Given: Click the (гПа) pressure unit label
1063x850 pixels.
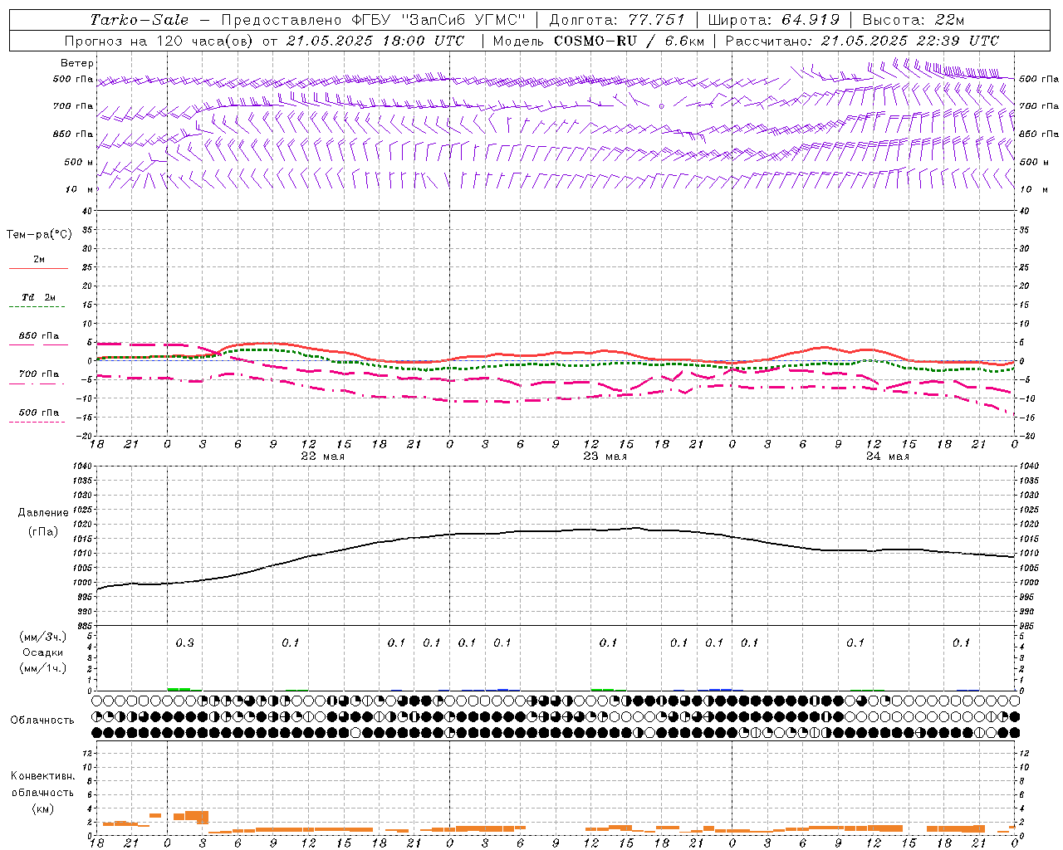Looking at the screenshot, I should (x=43, y=531).
